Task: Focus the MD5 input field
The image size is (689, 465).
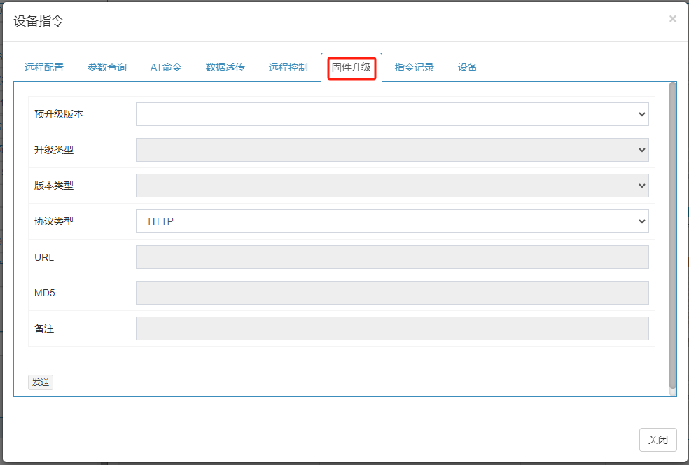Action: coord(392,293)
